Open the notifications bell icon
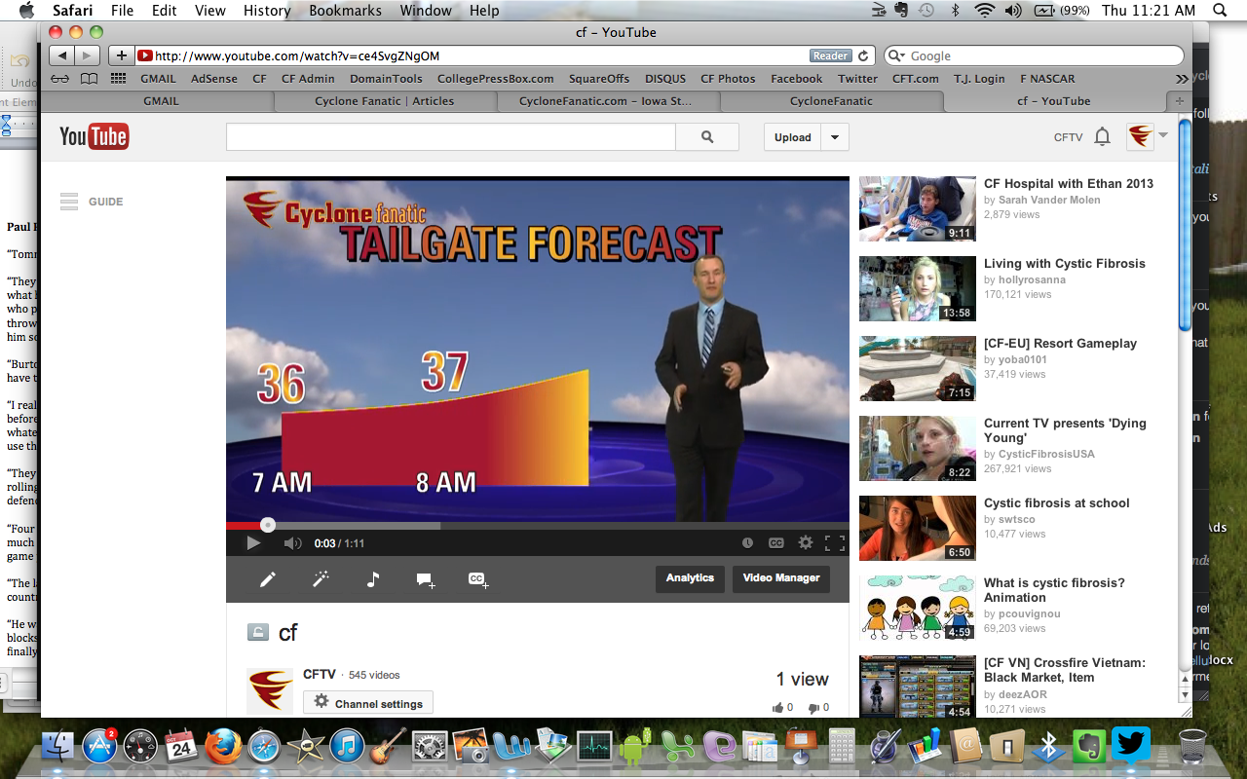 (x=1102, y=137)
